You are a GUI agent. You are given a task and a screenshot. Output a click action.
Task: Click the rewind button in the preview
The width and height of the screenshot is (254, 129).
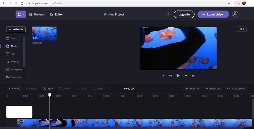tap(170, 76)
